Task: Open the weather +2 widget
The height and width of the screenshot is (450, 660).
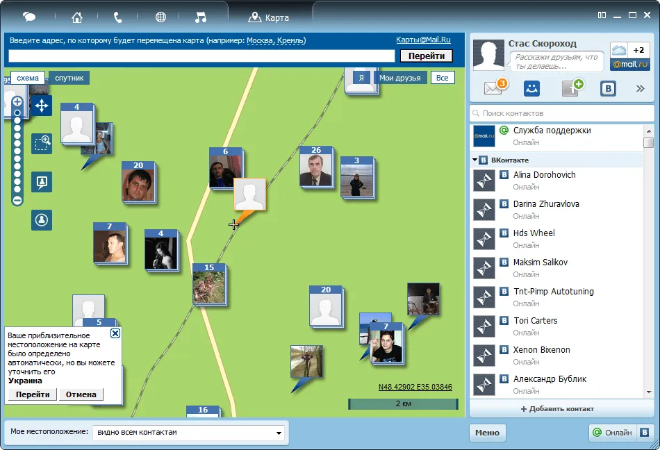Action: [x=629, y=51]
